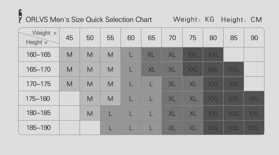Screen dimensions: 279x155
Task: Click the 175–180 height row label
Action: click(x=39, y=98)
